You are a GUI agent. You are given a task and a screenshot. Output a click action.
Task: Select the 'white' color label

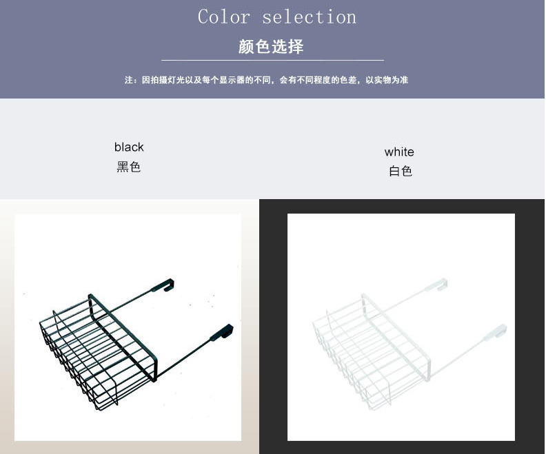coord(399,152)
